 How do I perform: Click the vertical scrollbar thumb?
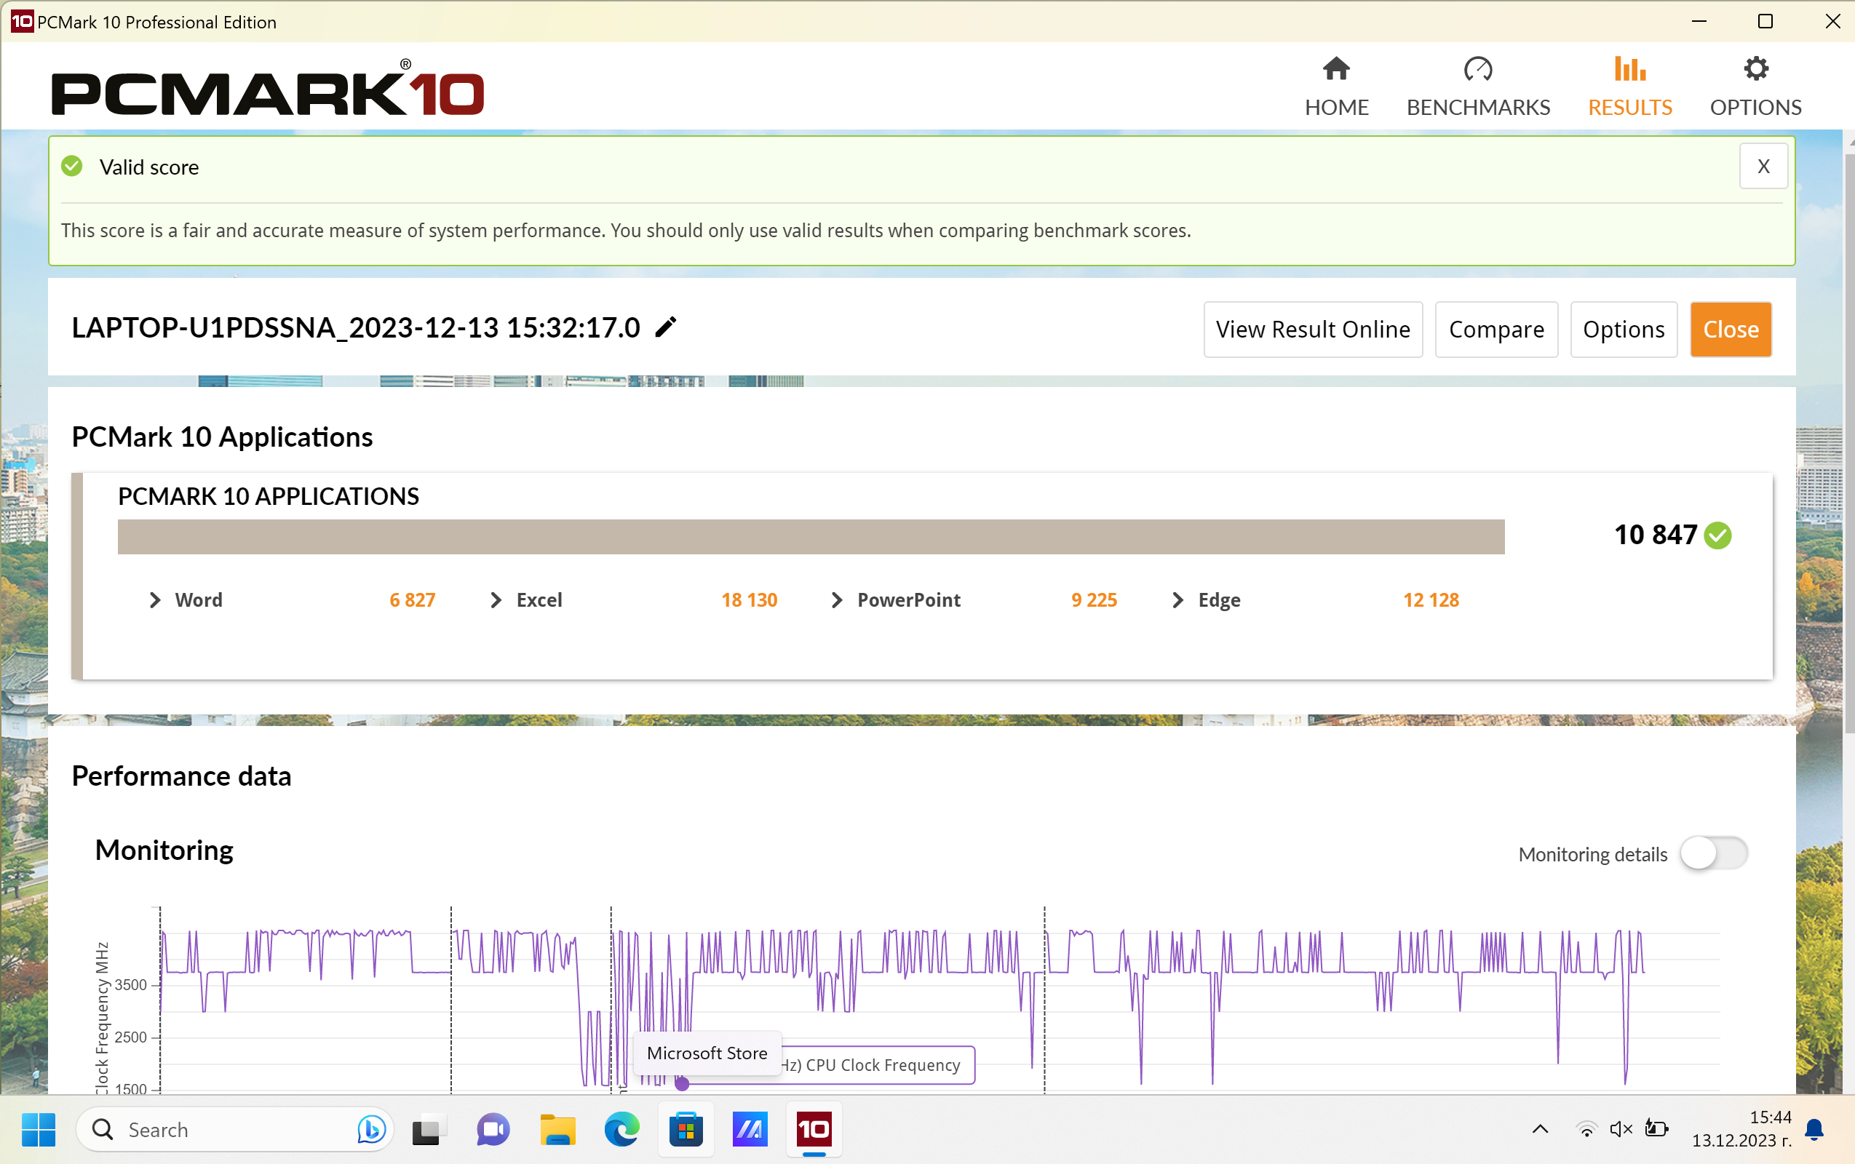click(1849, 442)
